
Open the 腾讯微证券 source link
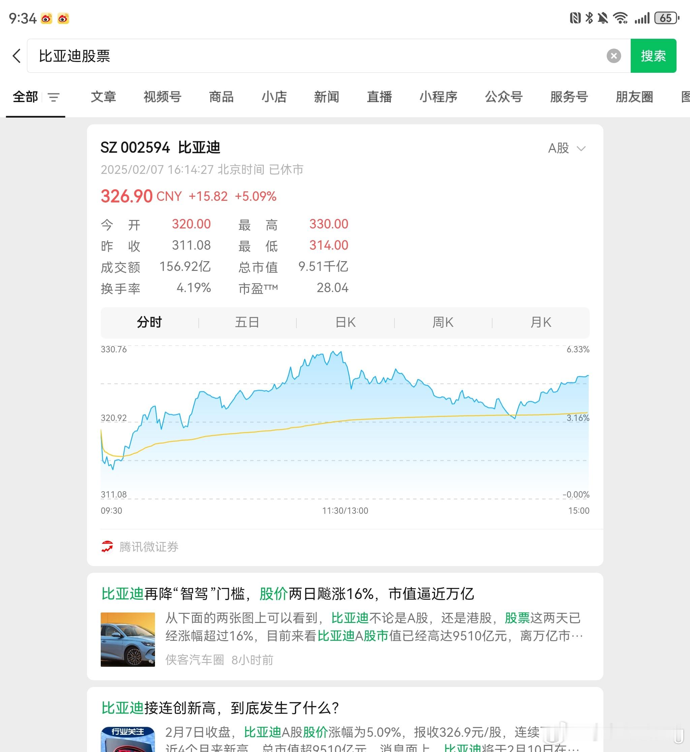(149, 546)
